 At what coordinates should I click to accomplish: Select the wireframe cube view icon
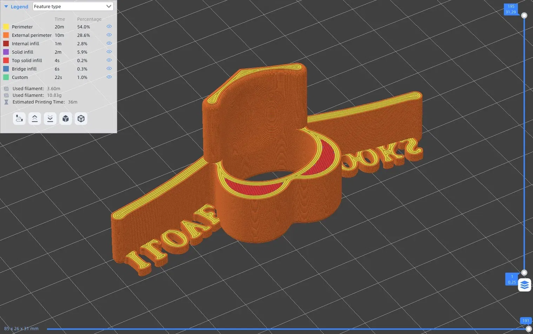click(81, 119)
